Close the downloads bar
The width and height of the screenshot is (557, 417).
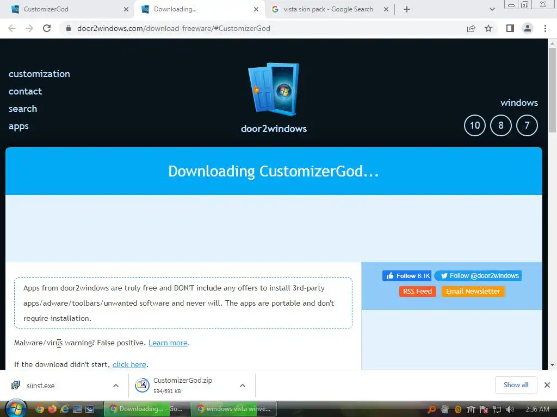click(547, 385)
